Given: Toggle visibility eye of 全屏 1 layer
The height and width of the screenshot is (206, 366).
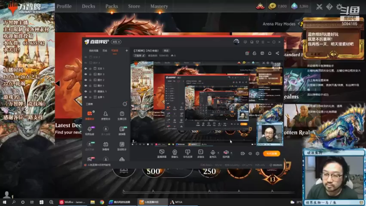Looking at the screenshot, I should [x=86, y=97].
